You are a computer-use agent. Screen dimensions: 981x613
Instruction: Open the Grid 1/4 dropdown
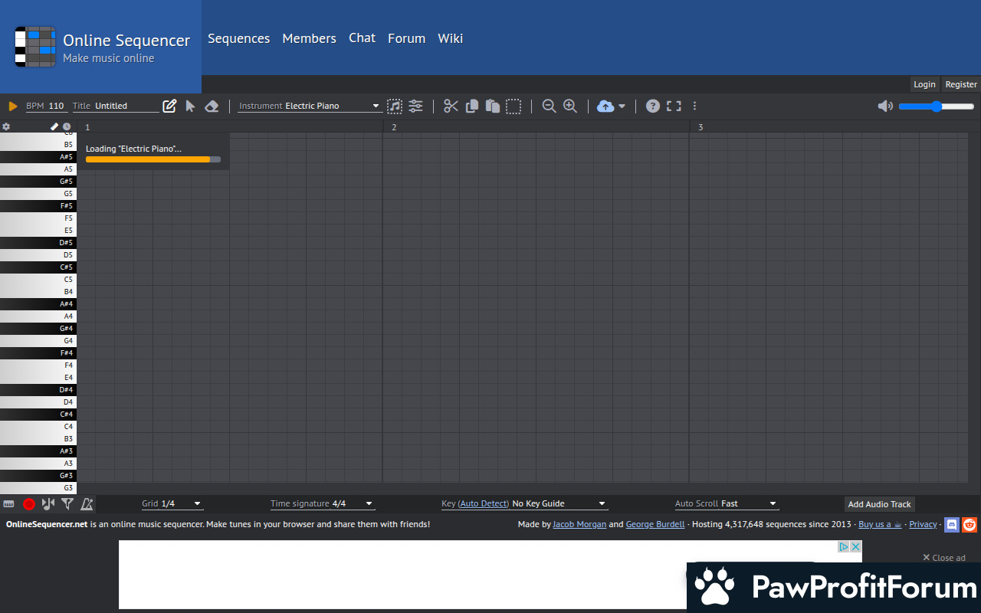172,503
